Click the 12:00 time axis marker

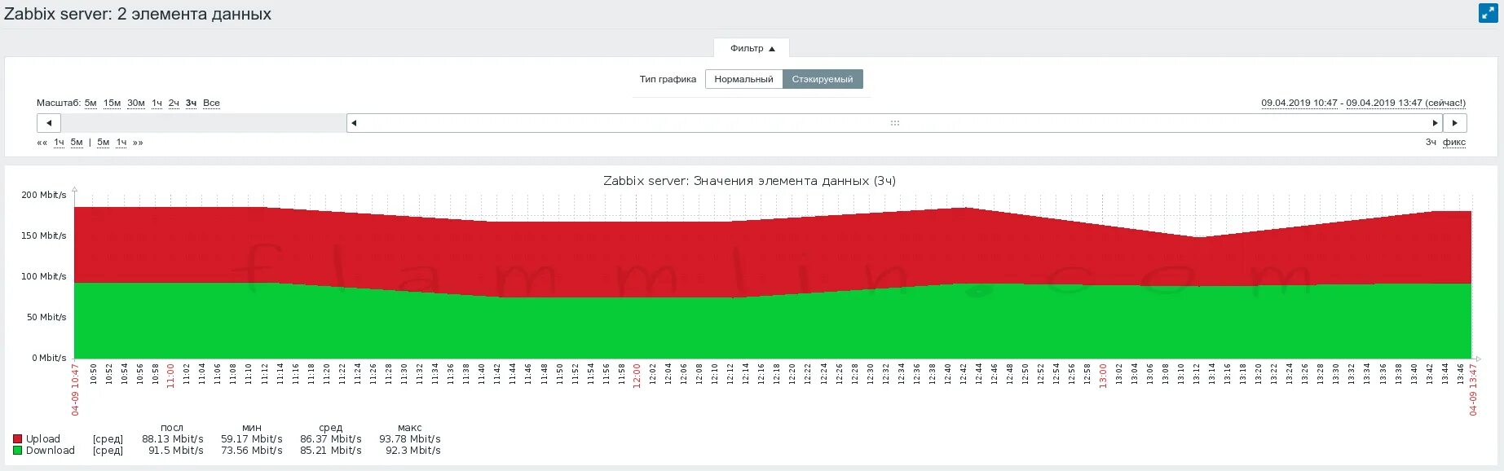[x=637, y=376]
